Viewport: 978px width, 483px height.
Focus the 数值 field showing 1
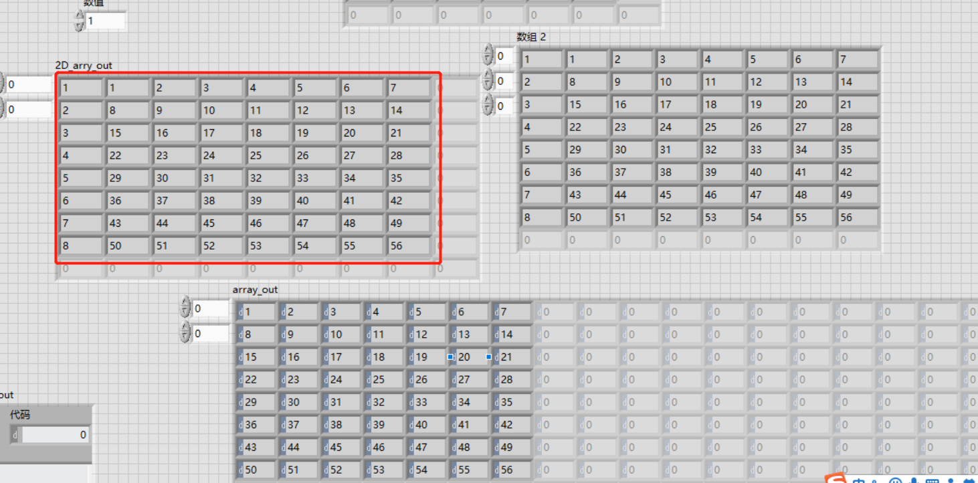[105, 21]
